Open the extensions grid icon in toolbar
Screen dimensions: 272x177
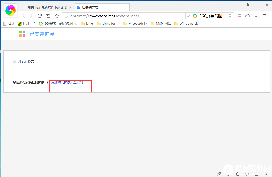pos(239,16)
